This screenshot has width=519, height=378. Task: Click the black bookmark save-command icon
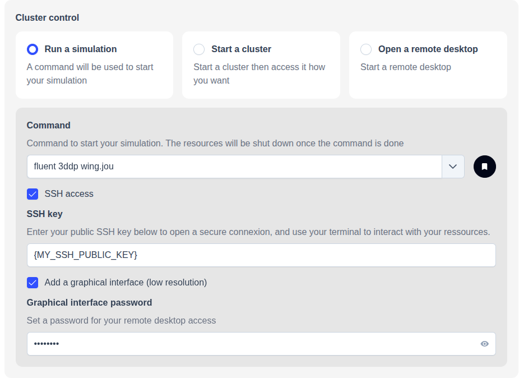(485, 167)
